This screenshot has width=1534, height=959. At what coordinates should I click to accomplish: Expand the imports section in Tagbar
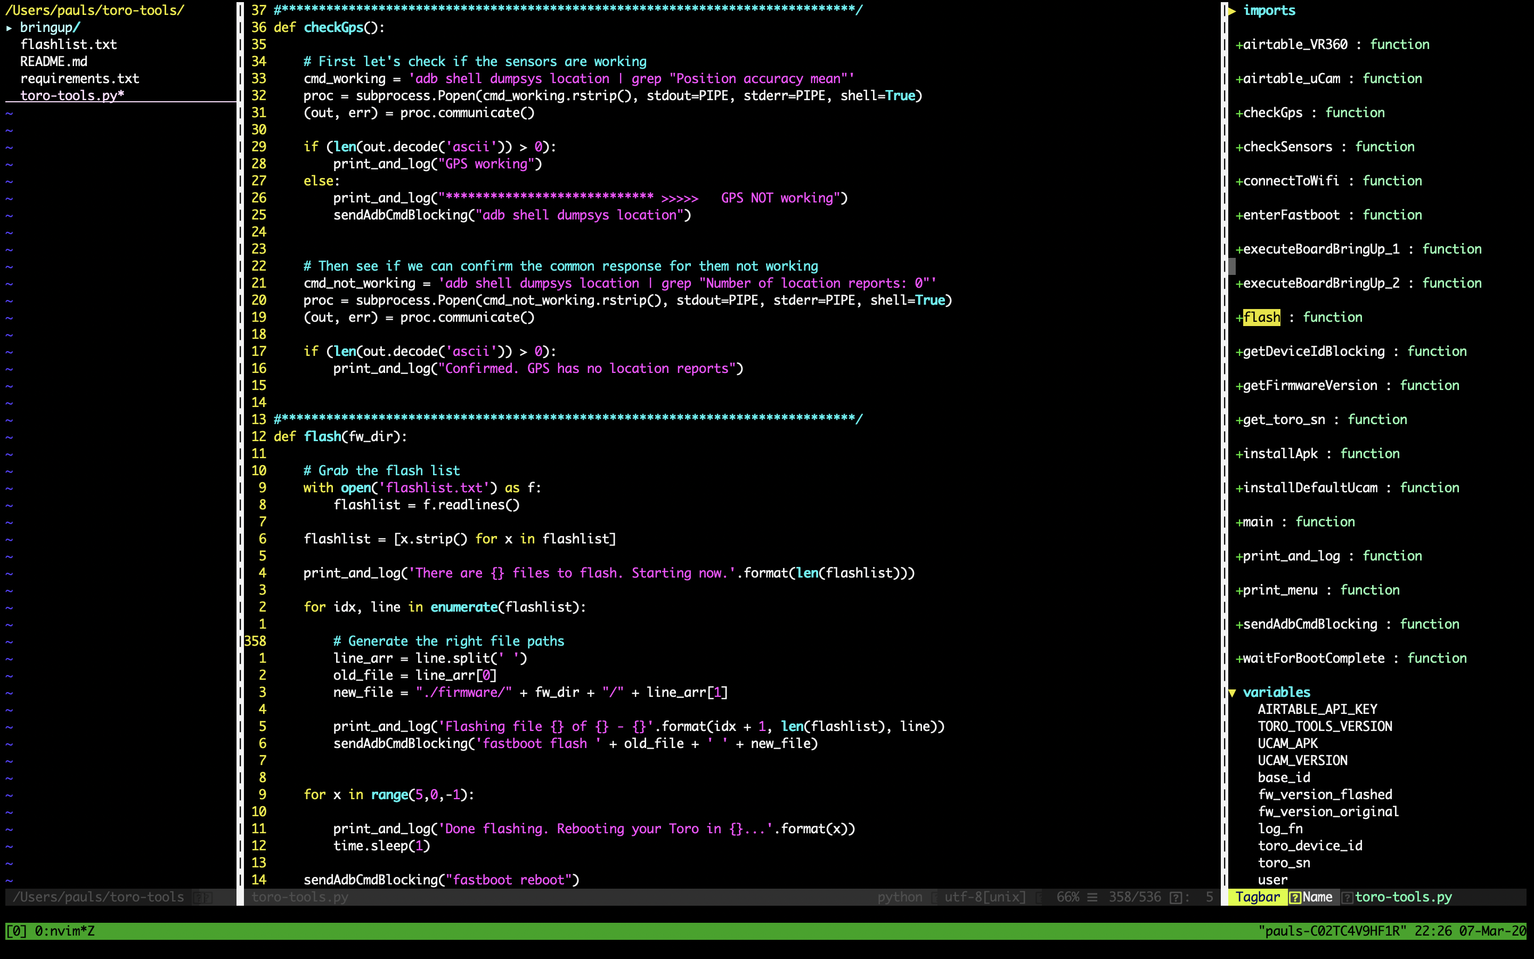pos(1233,11)
